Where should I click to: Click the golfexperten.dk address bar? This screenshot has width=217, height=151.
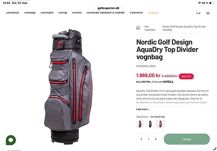pos(108,8)
